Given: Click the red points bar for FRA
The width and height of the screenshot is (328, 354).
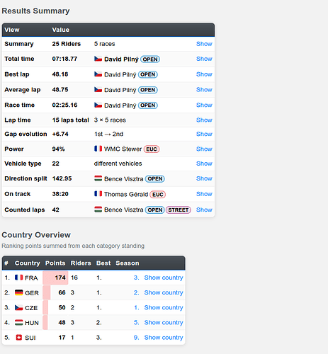Looking at the screenshot, I should pos(55,278).
